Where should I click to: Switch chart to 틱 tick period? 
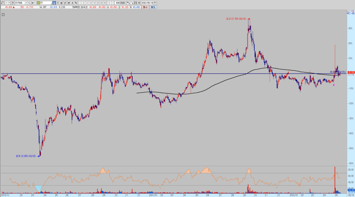(76, 3)
